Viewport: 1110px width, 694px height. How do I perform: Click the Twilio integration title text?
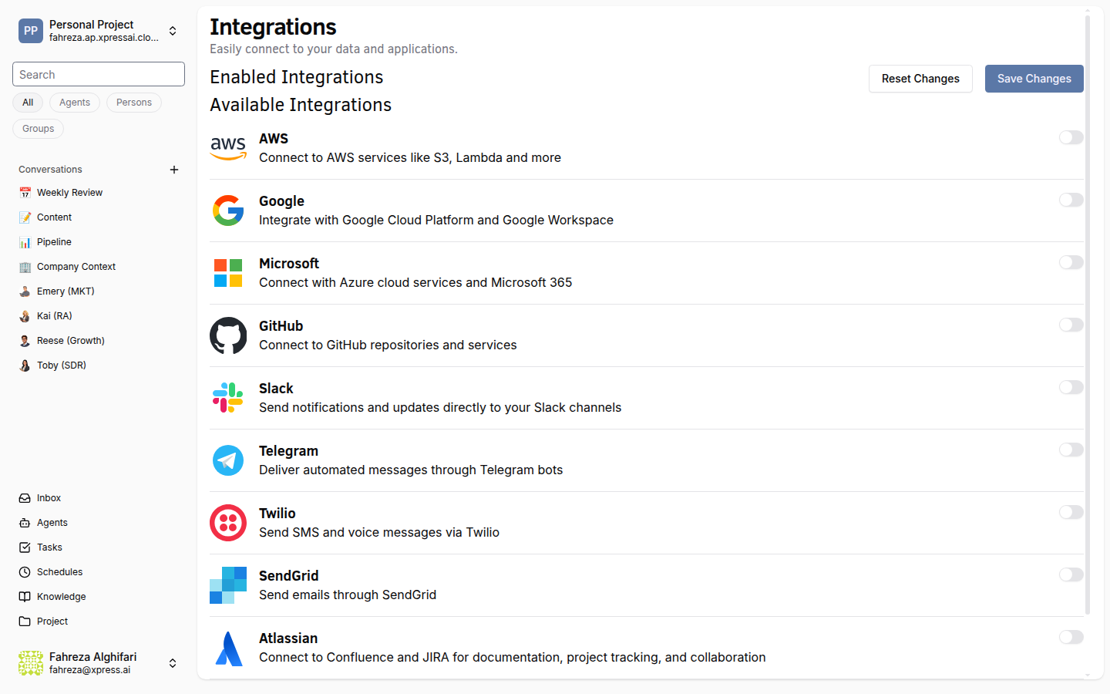point(277,514)
